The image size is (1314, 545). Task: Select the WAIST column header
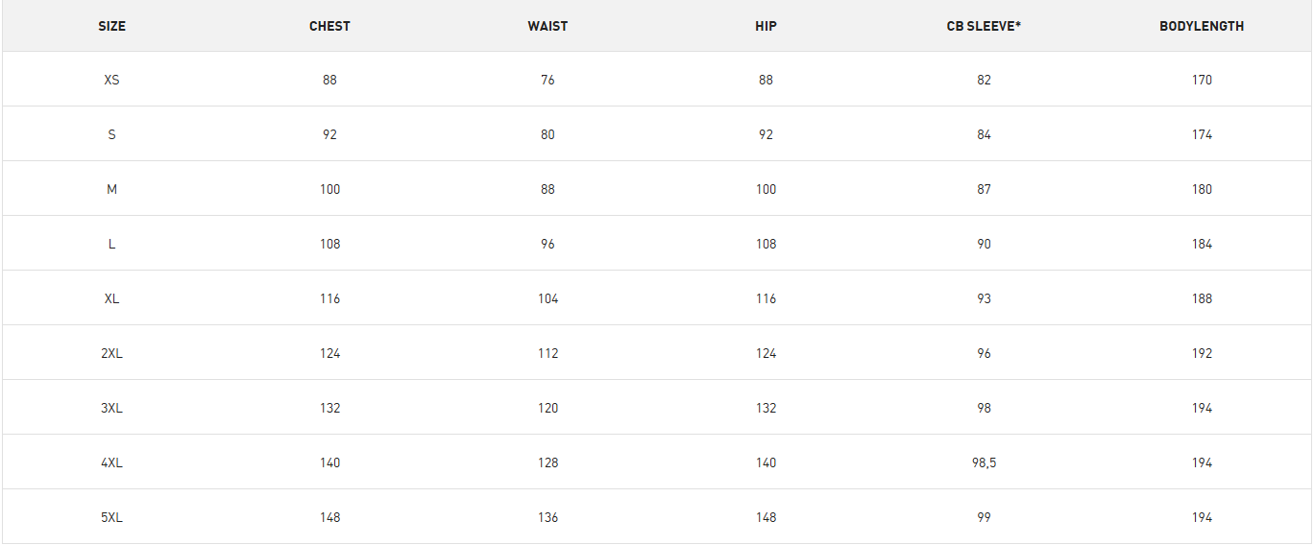pyautogui.click(x=547, y=26)
